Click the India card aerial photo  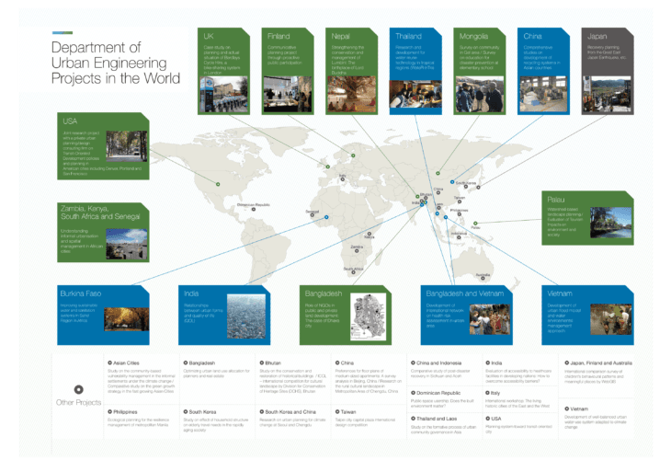click(x=246, y=316)
